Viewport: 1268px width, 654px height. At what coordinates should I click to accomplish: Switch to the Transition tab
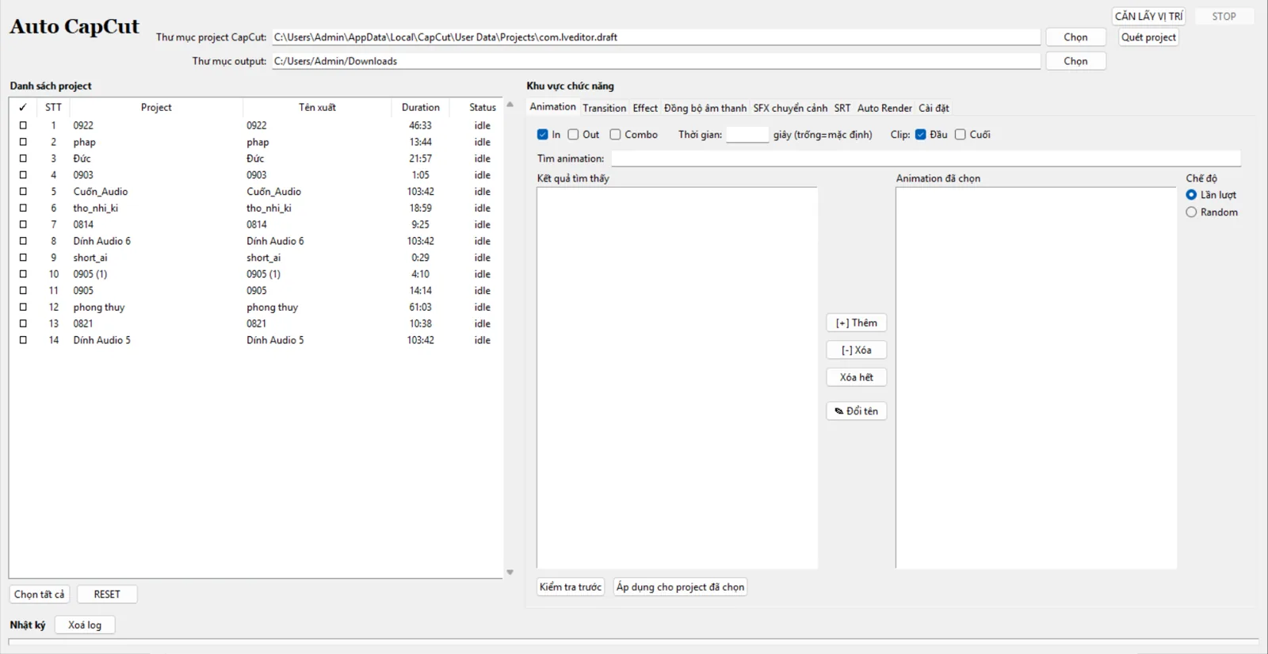click(x=604, y=108)
